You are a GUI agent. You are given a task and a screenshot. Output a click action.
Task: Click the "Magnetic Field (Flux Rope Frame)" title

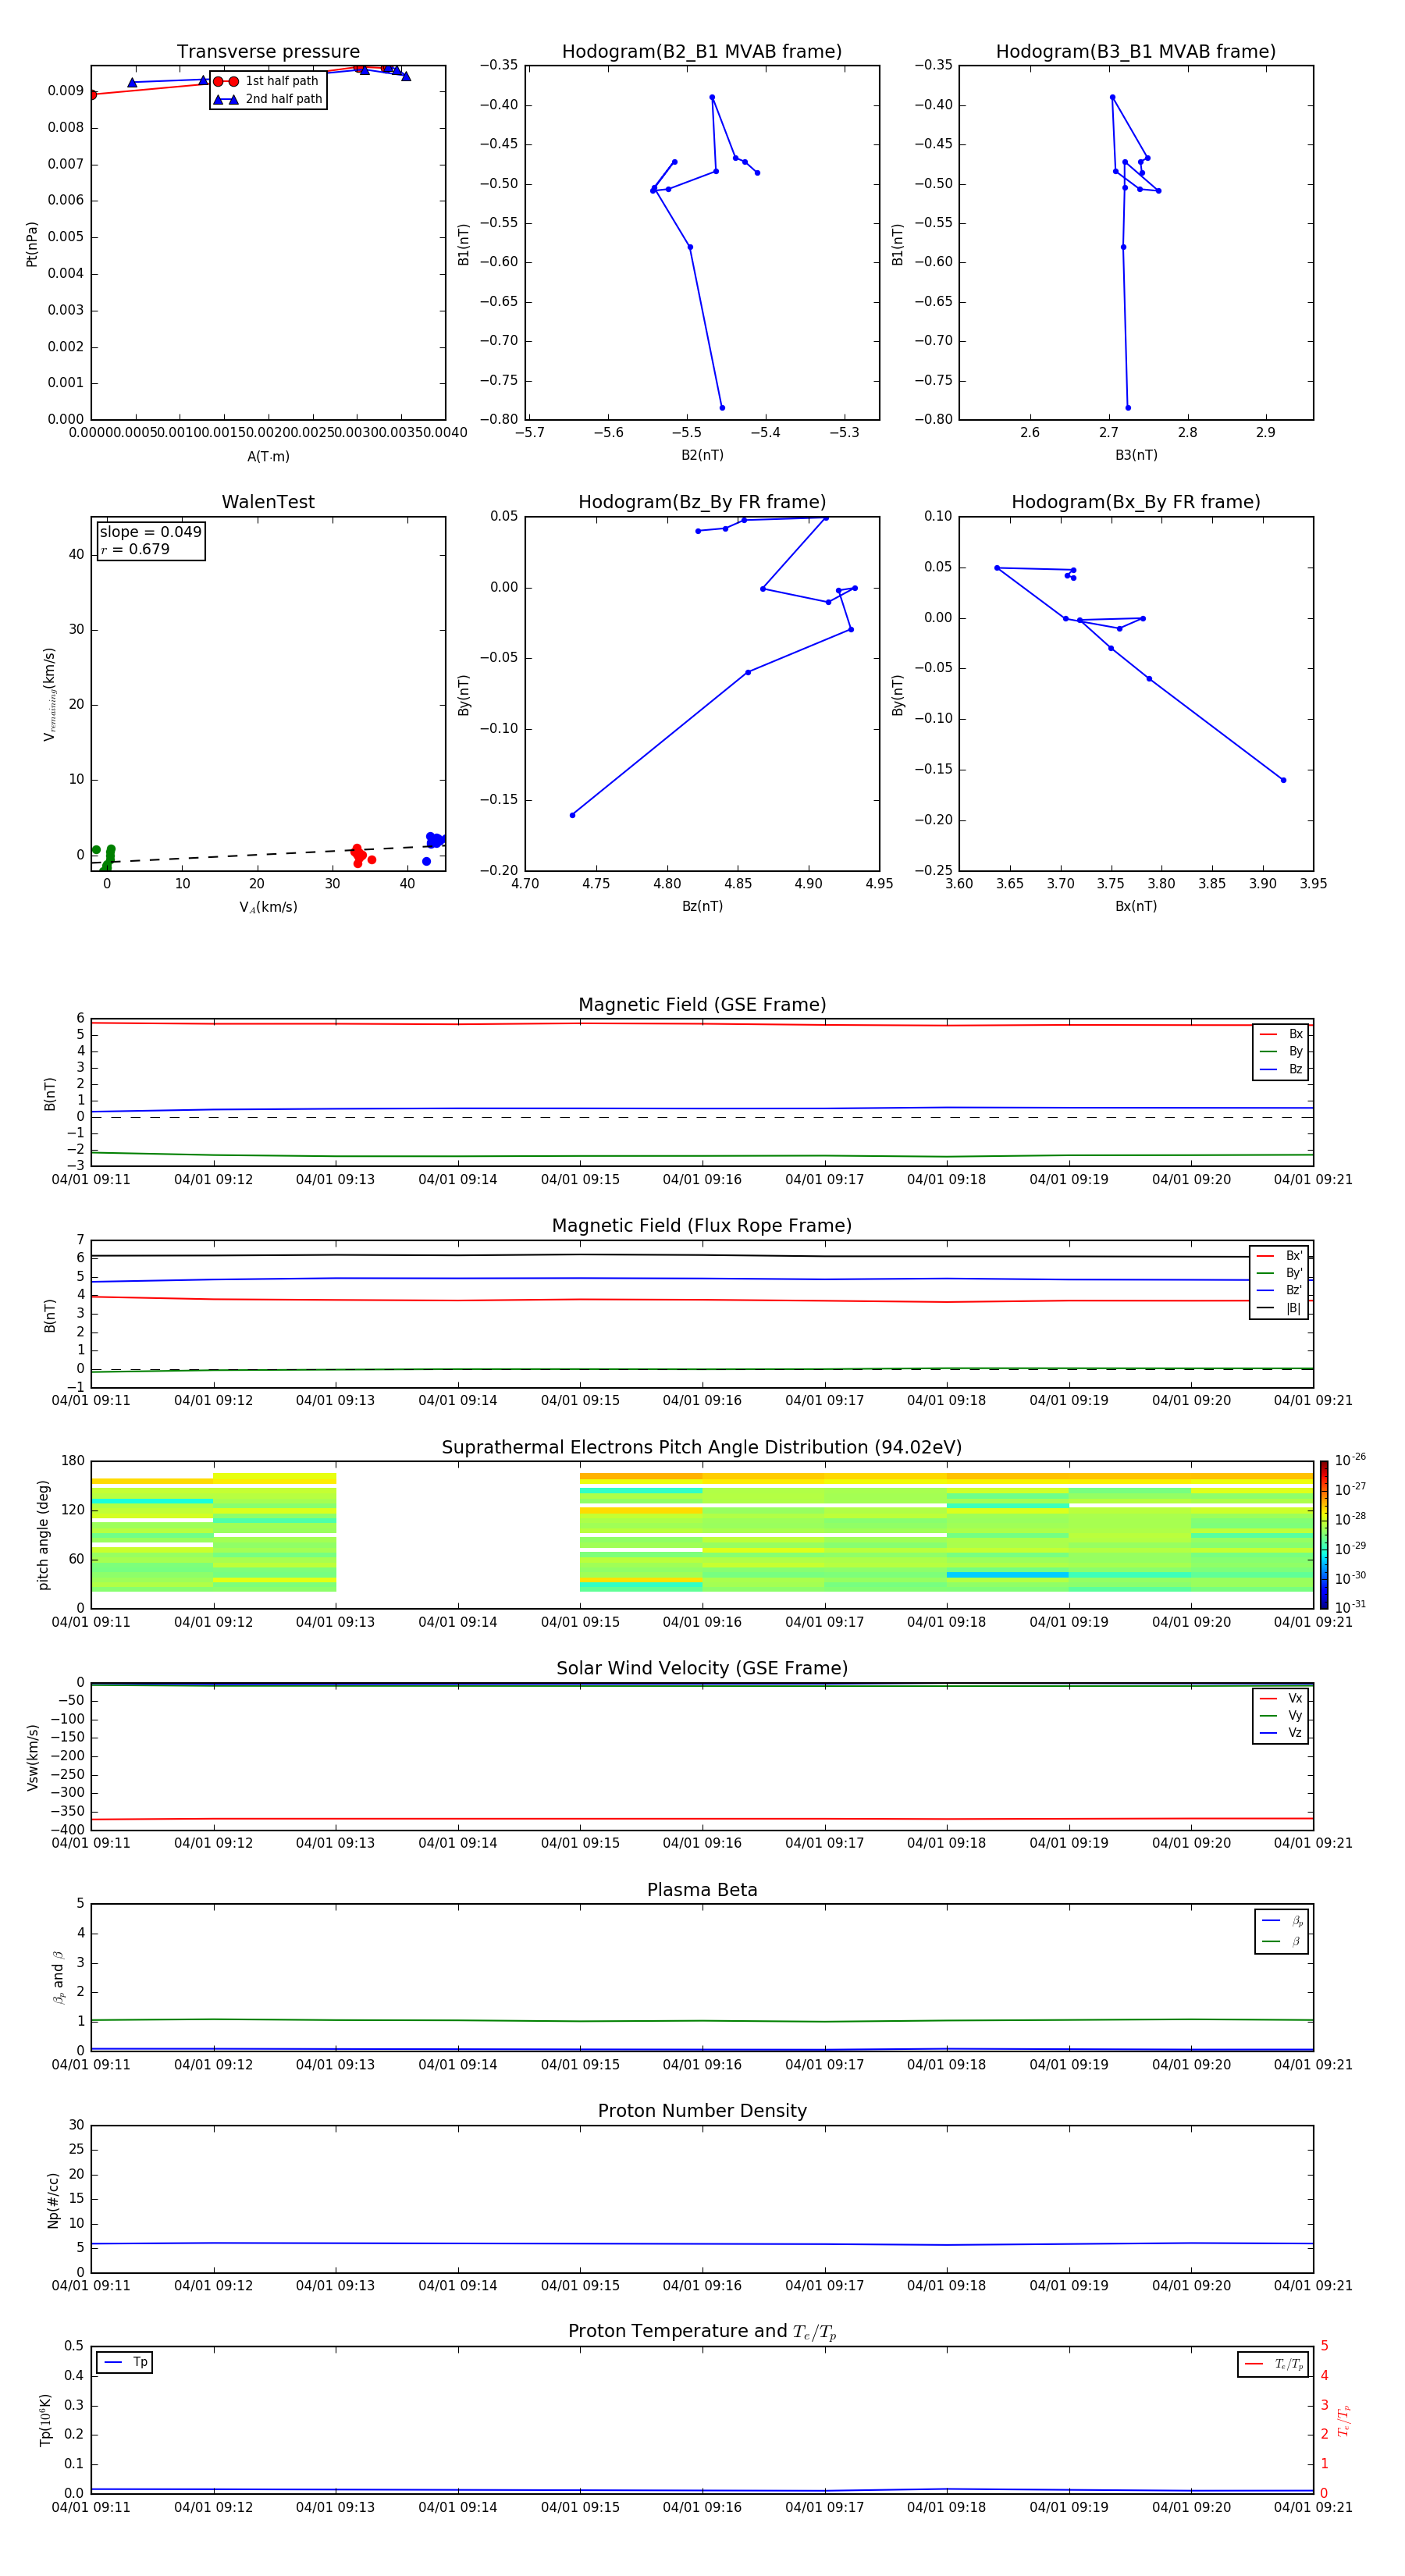(702, 1226)
